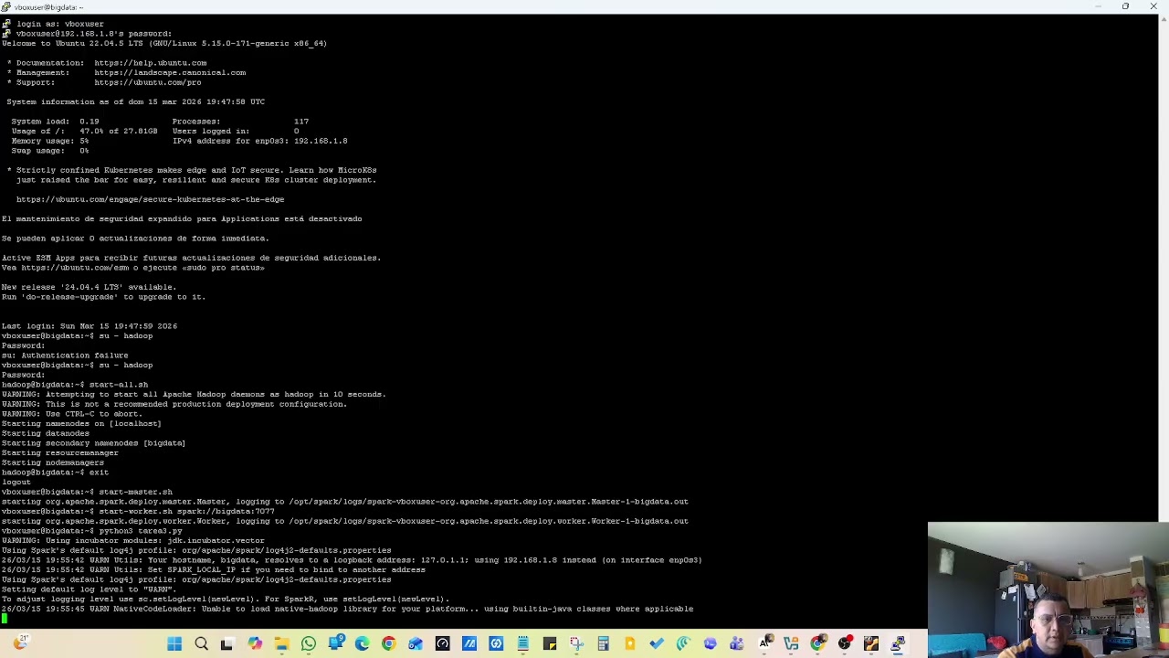1169x658 pixels.
Task: Open WhatsApp from the taskbar
Action: tap(309, 644)
